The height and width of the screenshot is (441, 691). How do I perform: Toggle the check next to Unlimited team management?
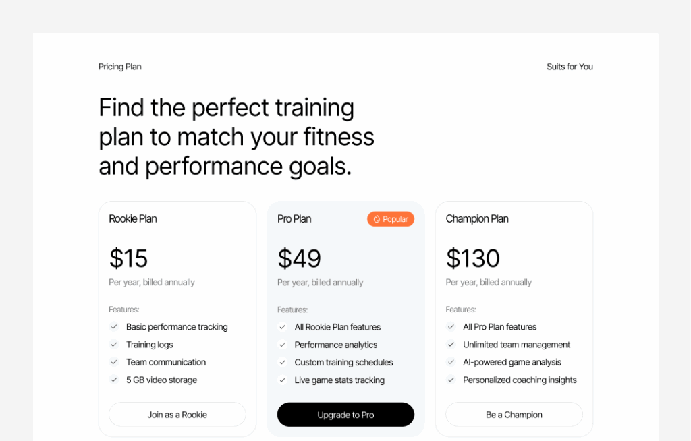coord(450,345)
